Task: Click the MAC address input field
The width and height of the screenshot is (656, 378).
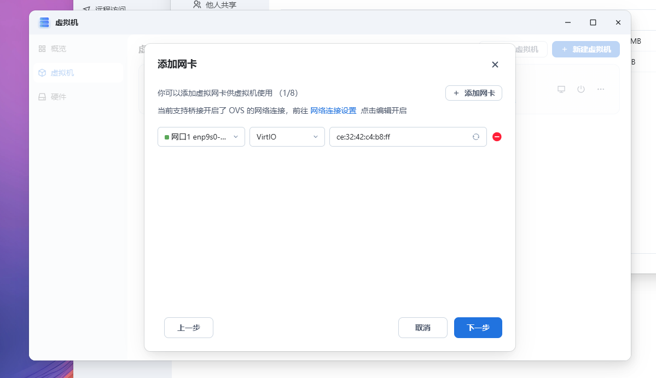Action: pos(399,137)
